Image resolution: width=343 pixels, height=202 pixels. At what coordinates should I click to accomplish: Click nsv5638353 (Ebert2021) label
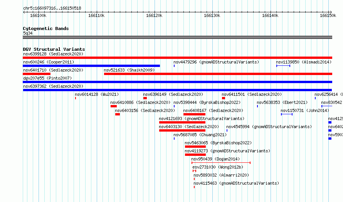coord(282,102)
